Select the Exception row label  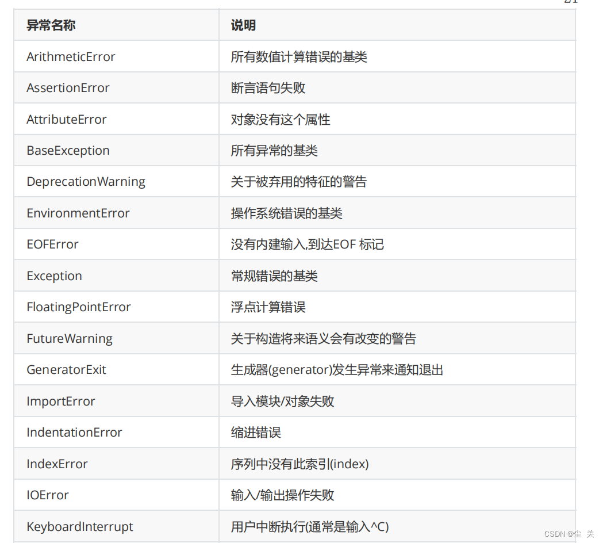click(x=54, y=276)
